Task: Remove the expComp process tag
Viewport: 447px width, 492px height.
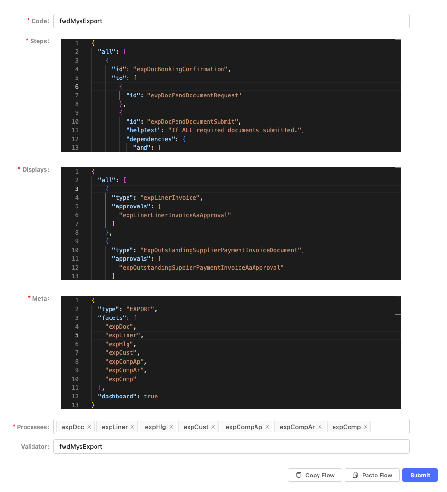Action: [366, 427]
